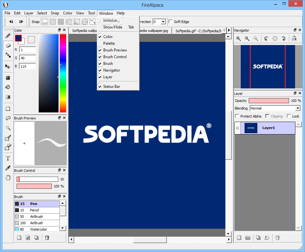Delete brush with trash icon

point(47,238)
